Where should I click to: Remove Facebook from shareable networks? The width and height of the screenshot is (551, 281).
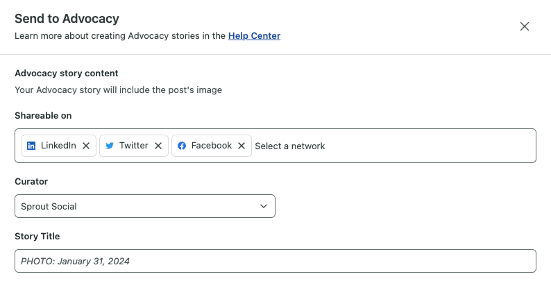click(x=241, y=146)
